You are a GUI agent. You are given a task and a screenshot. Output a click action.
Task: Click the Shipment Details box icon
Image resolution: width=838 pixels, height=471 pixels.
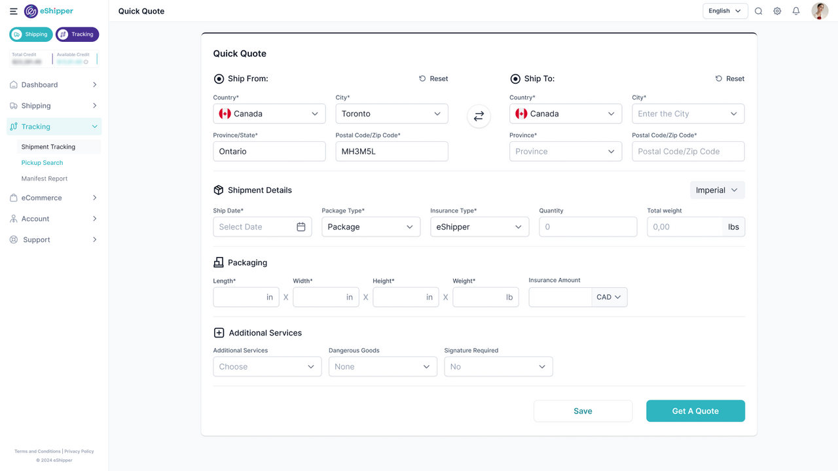(x=219, y=190)
